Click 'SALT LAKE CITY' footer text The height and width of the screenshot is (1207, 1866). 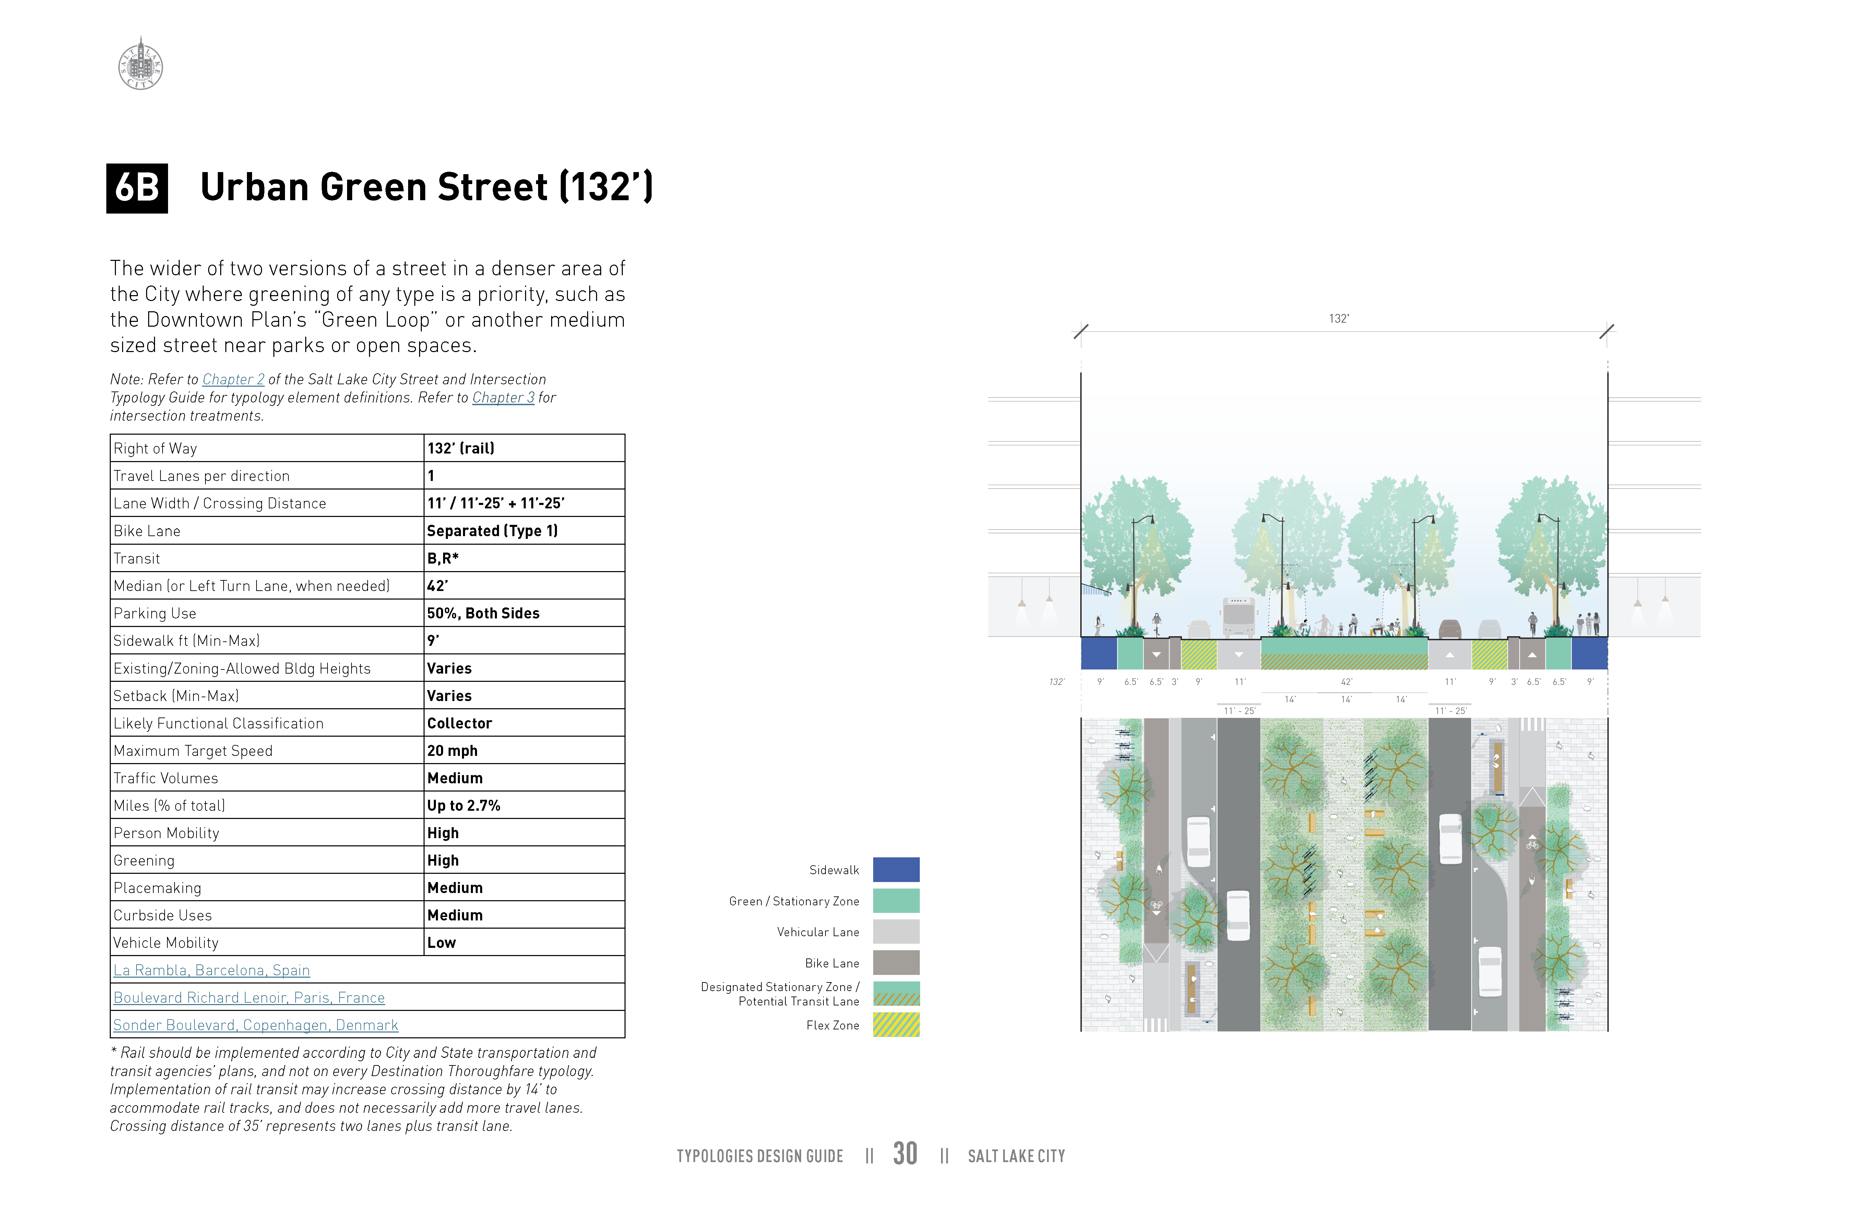[x=1016, y=1156]
